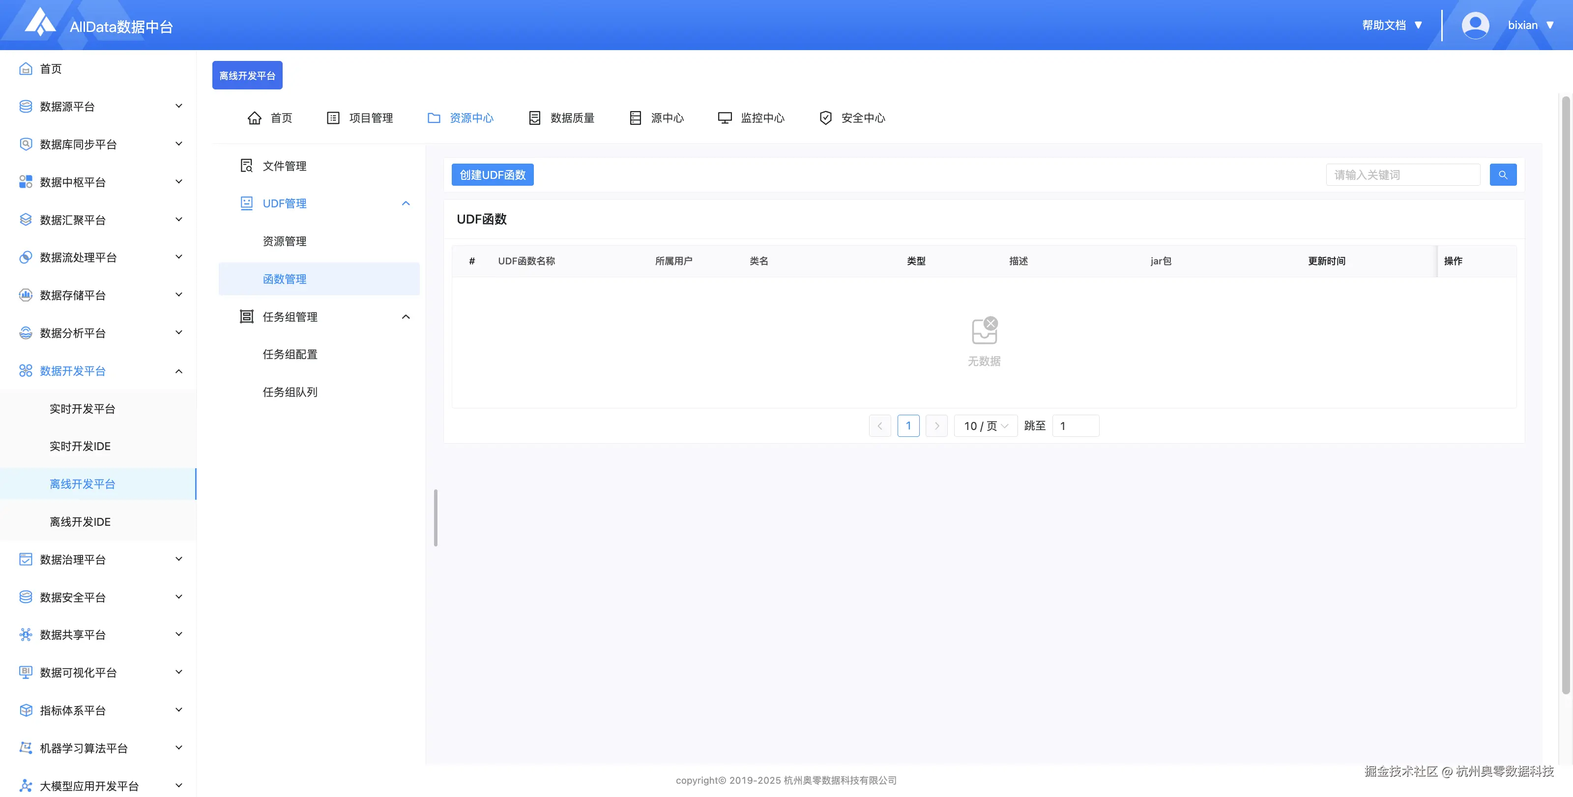
Task: Click the 大模型应用开发平台 icon
Action: click(x=26, y=786)
